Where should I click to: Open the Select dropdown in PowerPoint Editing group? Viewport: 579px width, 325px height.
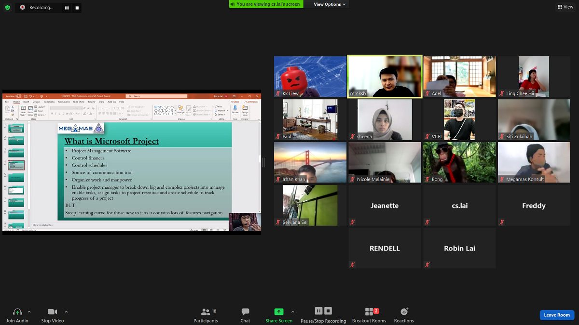point(221,115)
